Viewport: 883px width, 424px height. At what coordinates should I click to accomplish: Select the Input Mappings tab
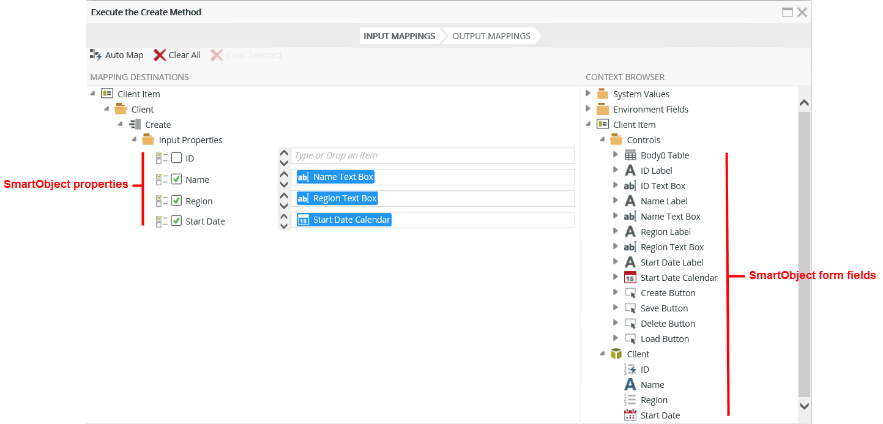[399, 36]
